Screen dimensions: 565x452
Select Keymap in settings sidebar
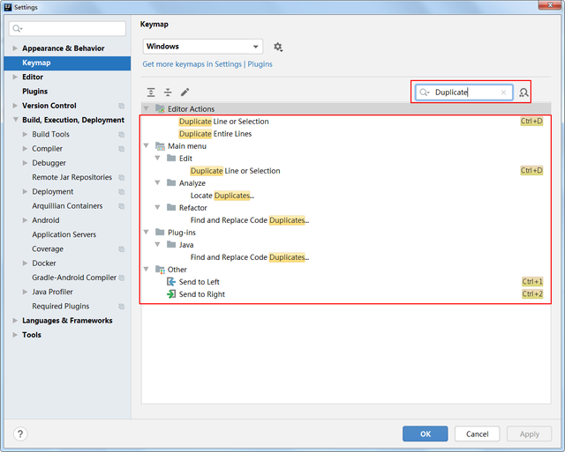click(x=67, y=63)
